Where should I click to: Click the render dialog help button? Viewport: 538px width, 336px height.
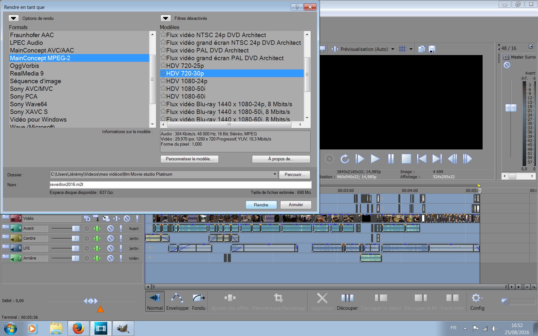pos(297,7)
